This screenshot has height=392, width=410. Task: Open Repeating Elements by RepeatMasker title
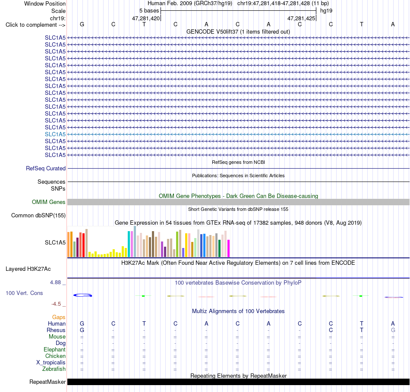click(x=238, y=376)
